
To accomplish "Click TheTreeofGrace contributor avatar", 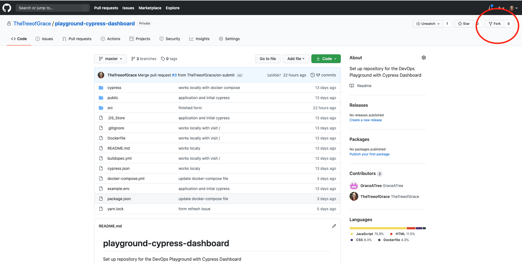I will pos(354,197).
